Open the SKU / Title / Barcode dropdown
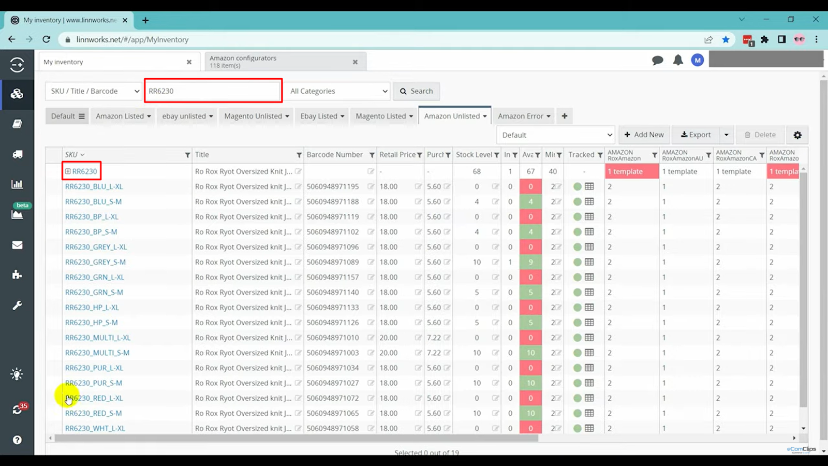 93,91
